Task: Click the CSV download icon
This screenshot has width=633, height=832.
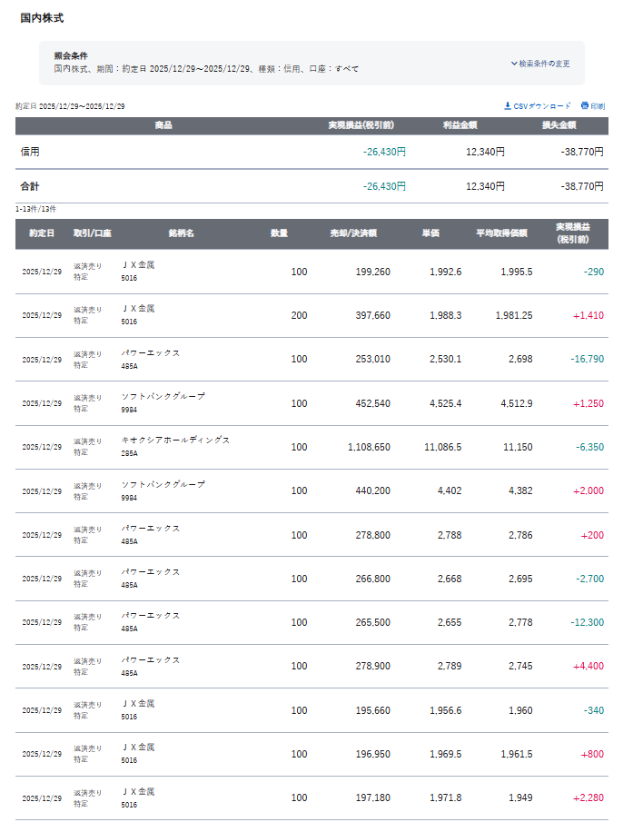Action: coord(508,106)
